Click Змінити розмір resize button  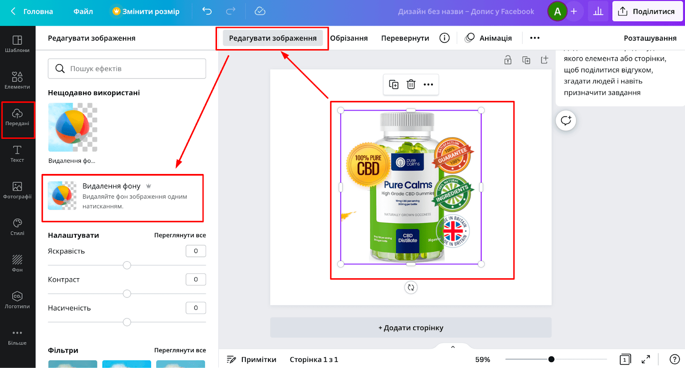pos(146,12)
